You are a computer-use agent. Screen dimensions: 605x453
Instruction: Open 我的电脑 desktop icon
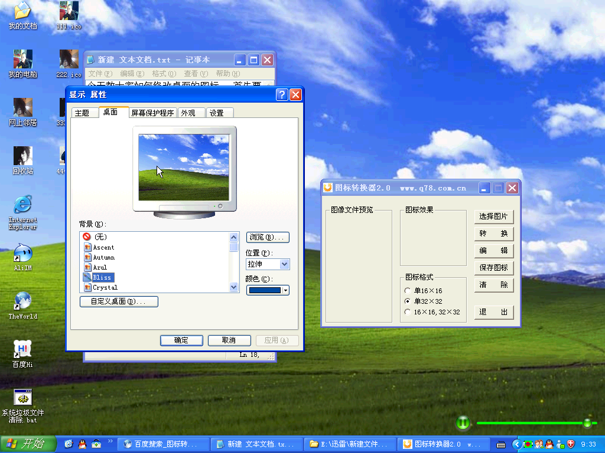tap(23, 64)
